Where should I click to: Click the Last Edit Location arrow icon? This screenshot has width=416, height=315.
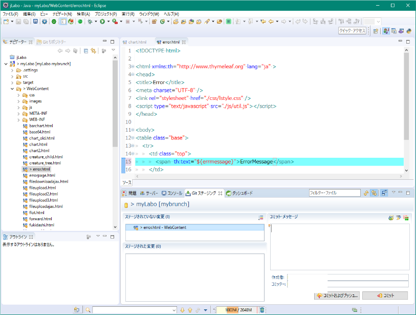(x=263, y=22)
